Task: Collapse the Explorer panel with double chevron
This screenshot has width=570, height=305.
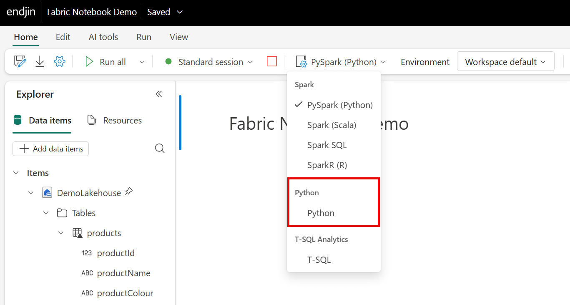Action: (x=158, y=94)
